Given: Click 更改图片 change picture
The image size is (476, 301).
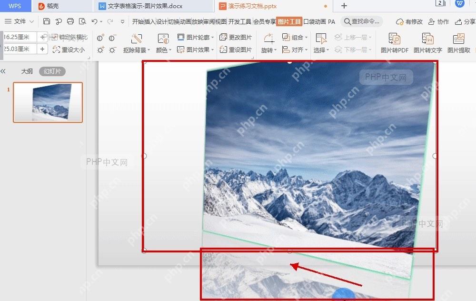Looking at the screenshot, I should pos(236,37).
